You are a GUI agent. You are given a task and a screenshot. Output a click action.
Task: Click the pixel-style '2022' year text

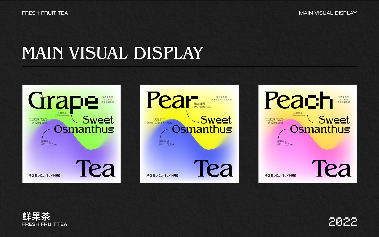point(343,222)
